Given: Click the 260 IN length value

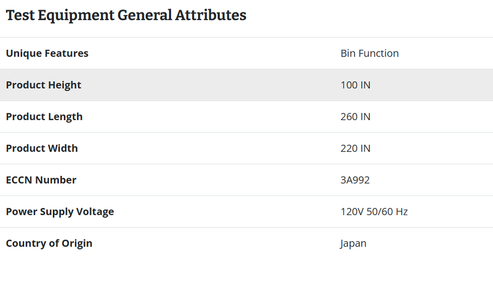Looking at the screenshot, I should (355, 117).
